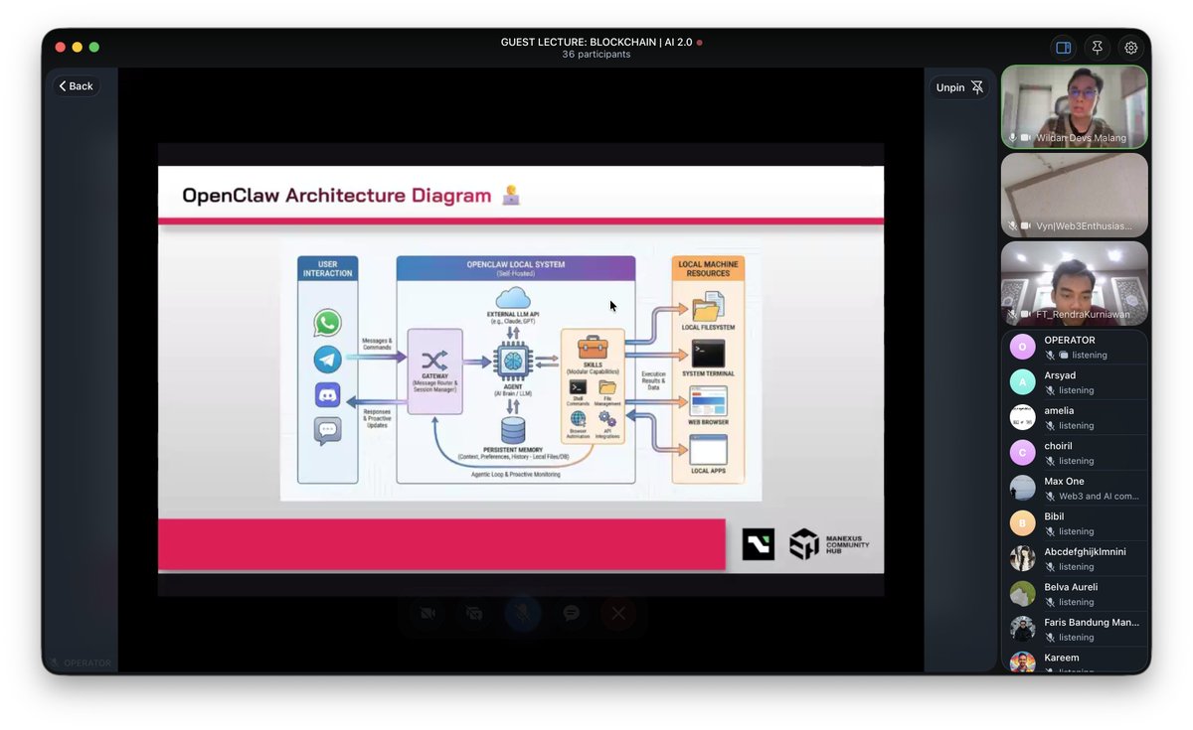Click the GUEST LECTURE: BLOCKCHAIN | AI 2.0 title
This screenshot has height=730, width=1193.
(x=596, y=42)
